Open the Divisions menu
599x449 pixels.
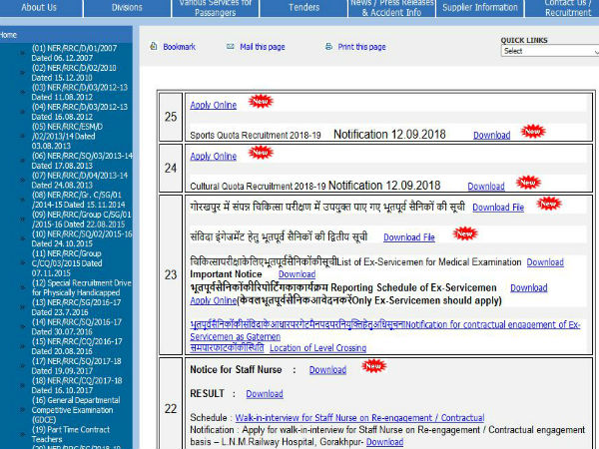[x=127, y=8]
